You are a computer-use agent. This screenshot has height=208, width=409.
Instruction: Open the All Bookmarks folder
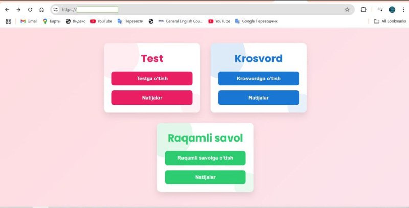390,21
